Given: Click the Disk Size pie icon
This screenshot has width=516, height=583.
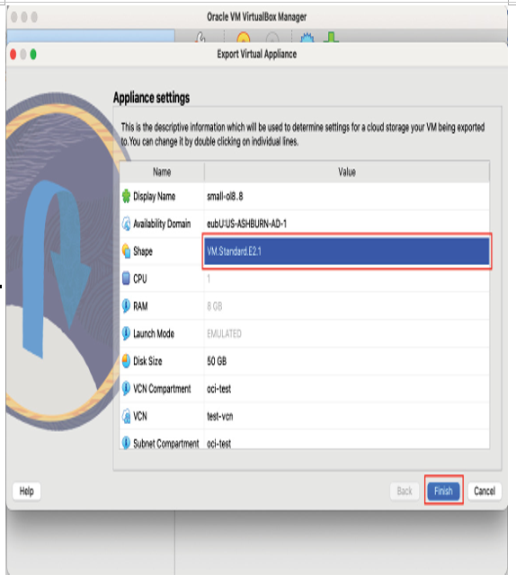Looking at the screenshot, I should pos(126,360).
